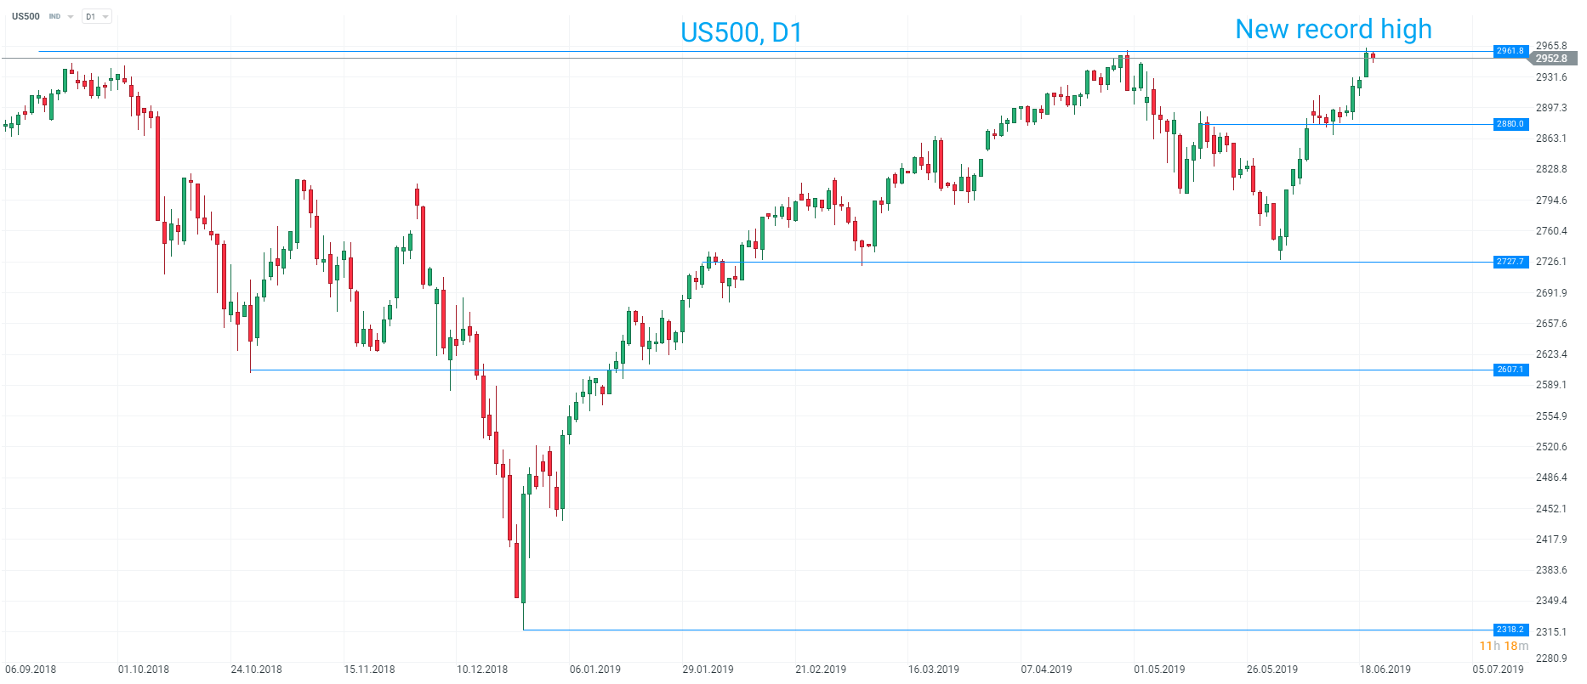Click the 2880.0 level price tag
Screen dimensions: 1587x684
pos(1510,124)
